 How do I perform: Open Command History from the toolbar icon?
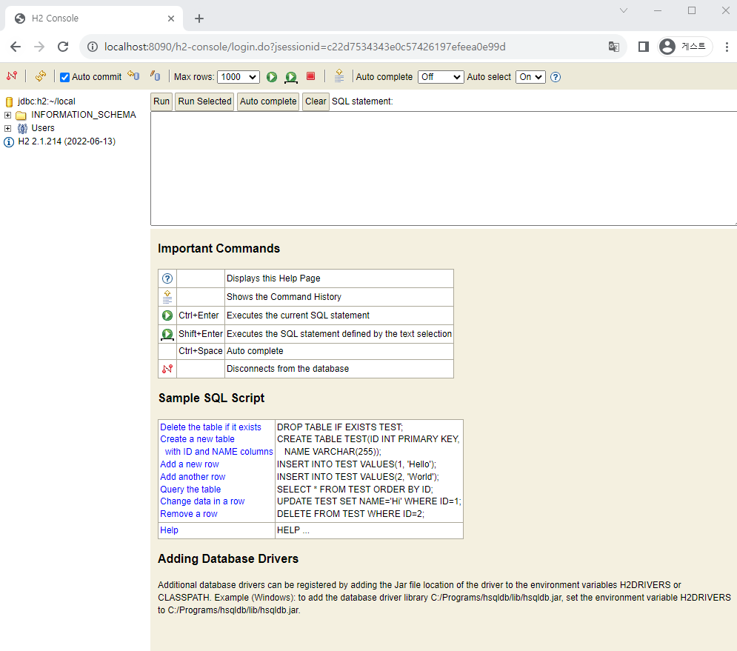pyautogui.click(x=339, y=76)
